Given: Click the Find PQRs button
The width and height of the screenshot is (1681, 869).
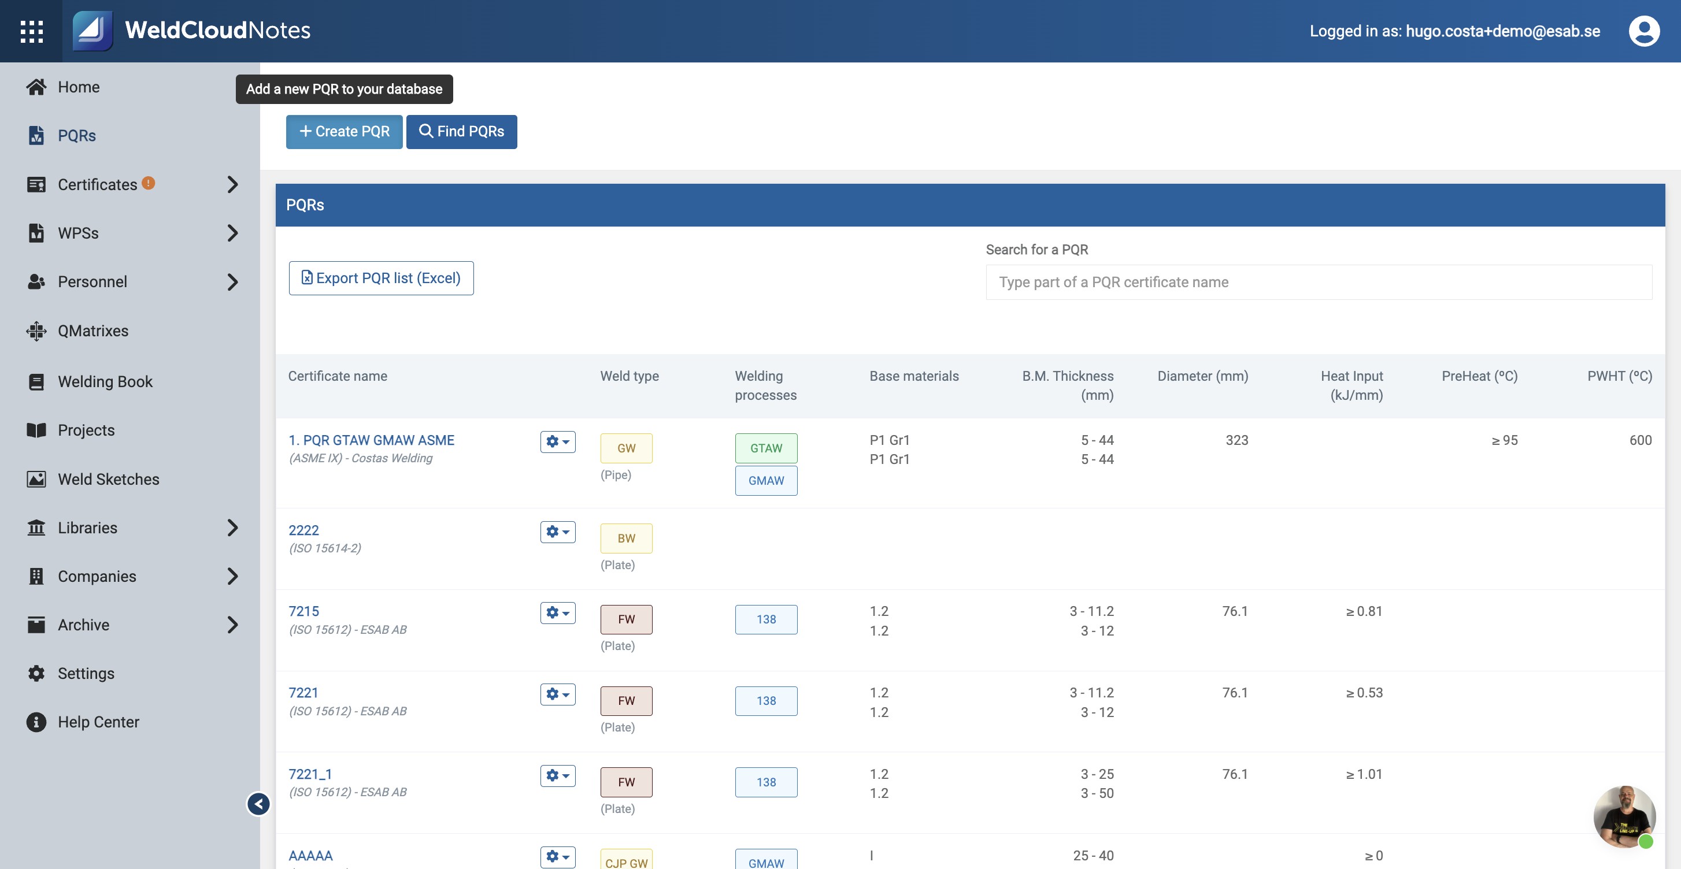Looking at the screenshot, I should tap(461, 132).
